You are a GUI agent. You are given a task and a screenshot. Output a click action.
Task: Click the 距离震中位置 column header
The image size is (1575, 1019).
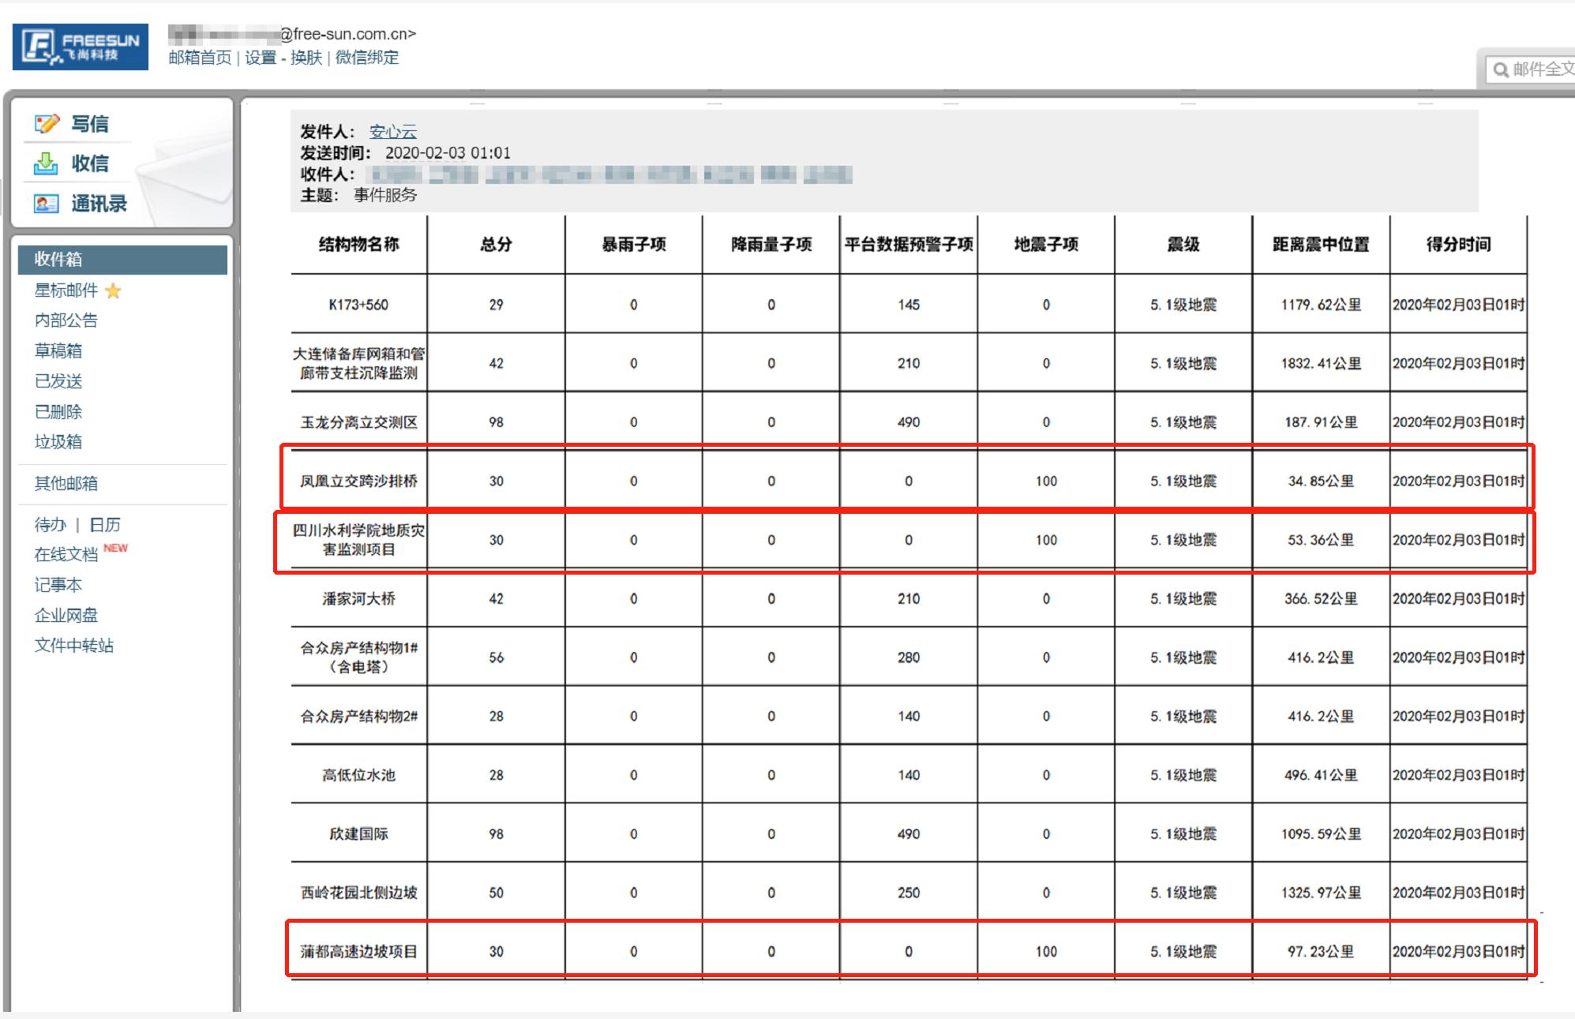pyautogui.click(x=1321, y=245)
